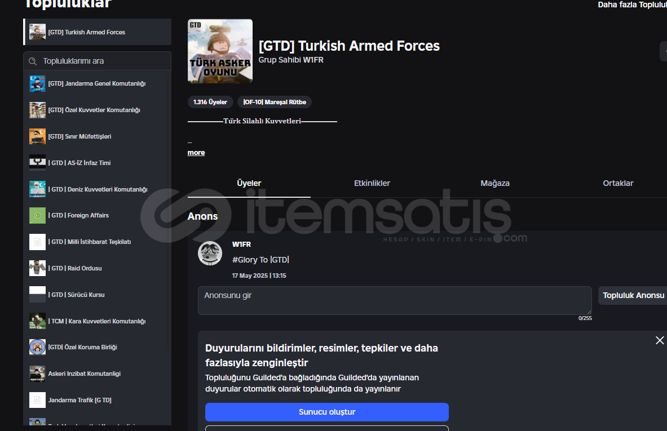Open the Deniz Kuvvetleri Komutanlığı group icon

pos(37,189)
